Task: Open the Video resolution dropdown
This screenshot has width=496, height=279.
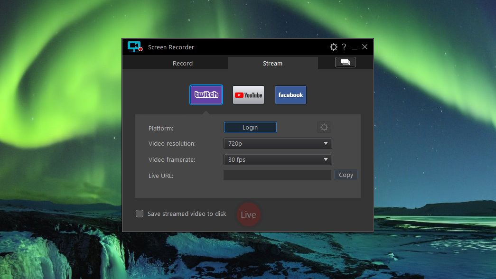Action: [278, 143]
